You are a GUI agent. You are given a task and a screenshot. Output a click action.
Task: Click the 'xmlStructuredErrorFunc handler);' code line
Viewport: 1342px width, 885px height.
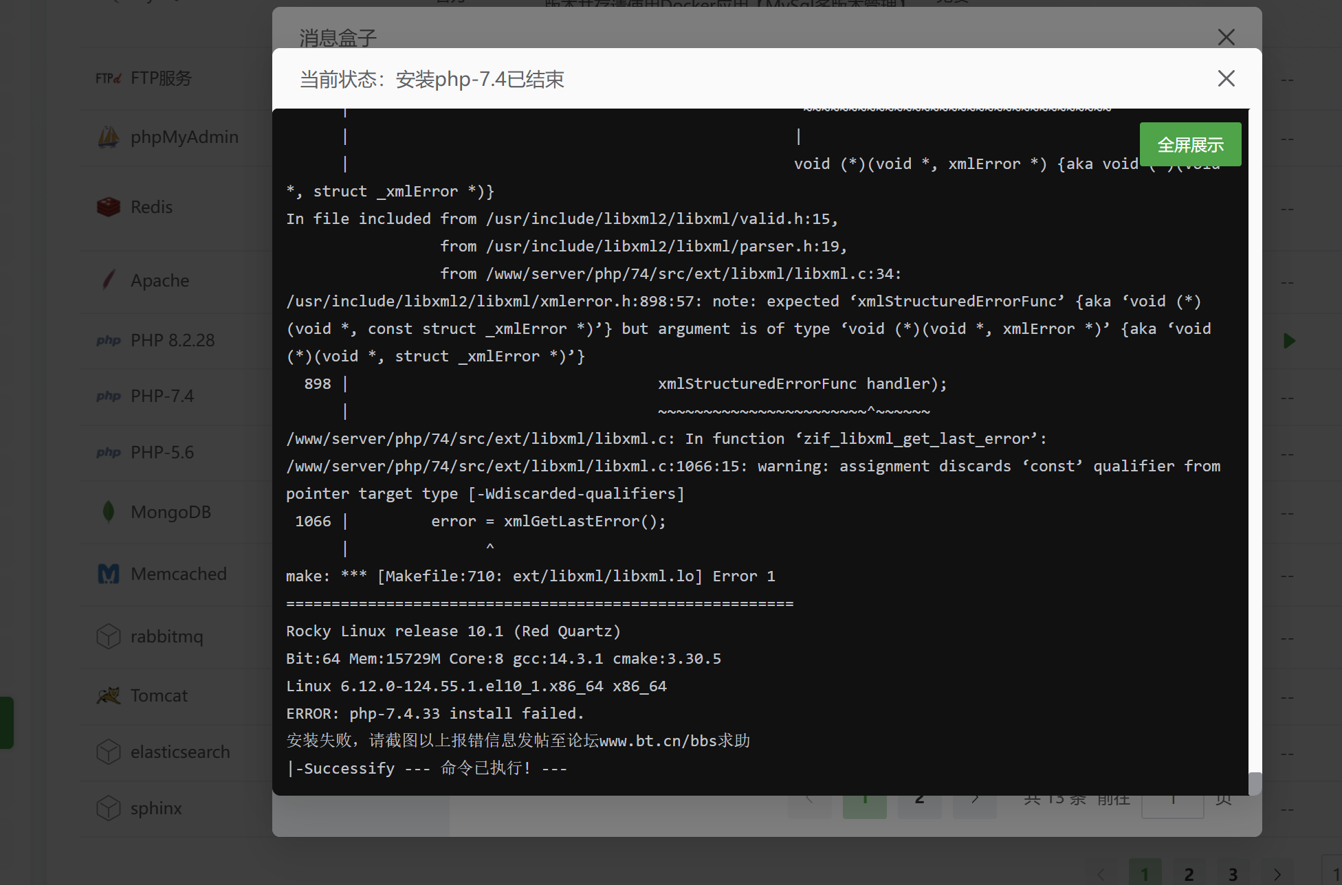pos(802,383)
